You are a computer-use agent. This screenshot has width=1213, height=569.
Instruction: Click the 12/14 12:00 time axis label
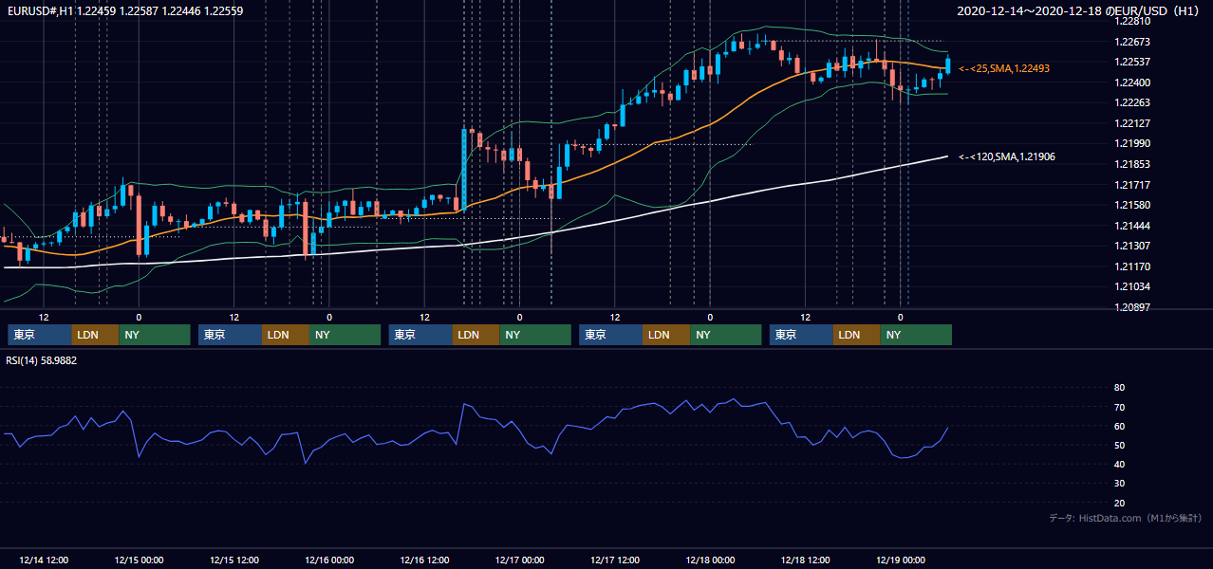tap(43, 560)
